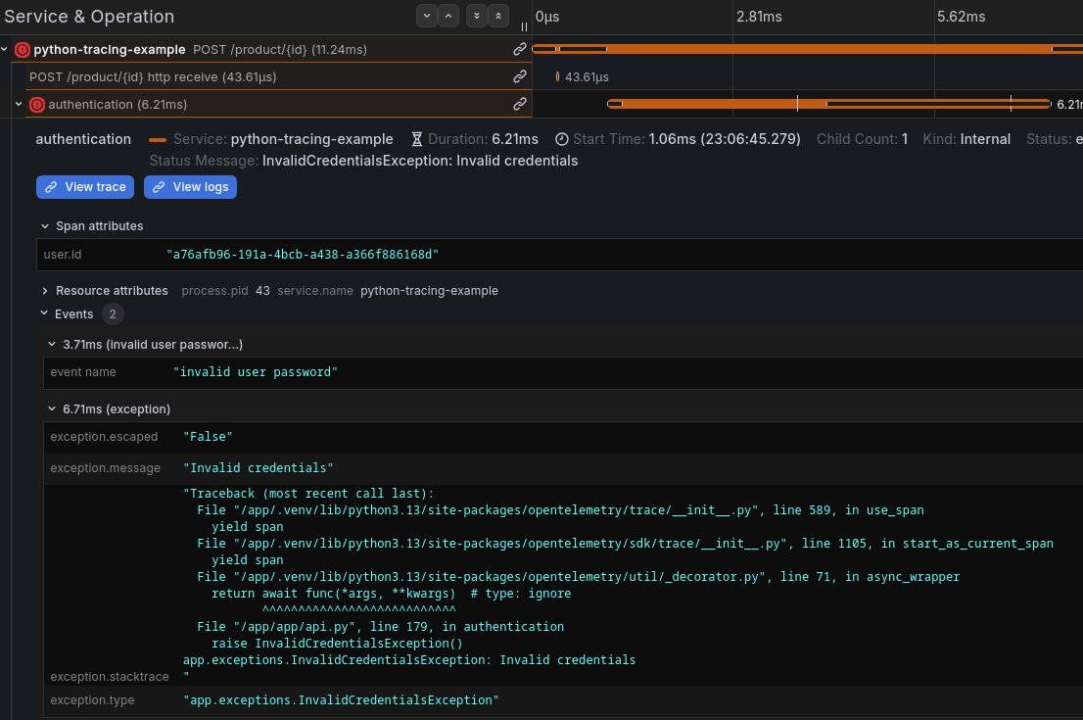Click red error icon on authentication span
This screenshot has height=720, width=1083.
pyautogui.click(x=37, y=105)
